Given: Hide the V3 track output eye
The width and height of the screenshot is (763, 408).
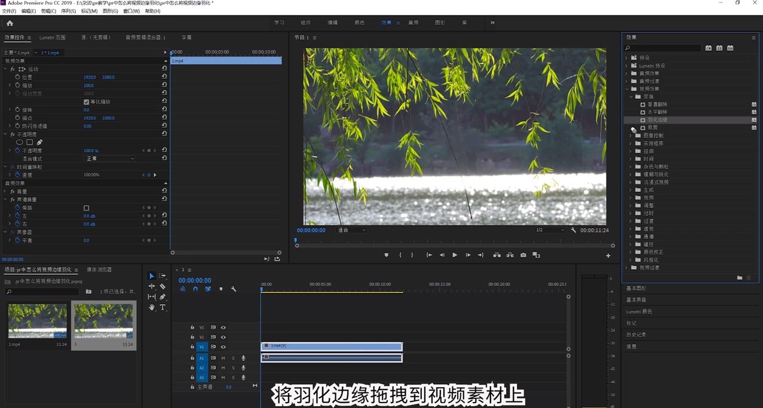Looking at the screenshot, I should [x=223, y=327].
